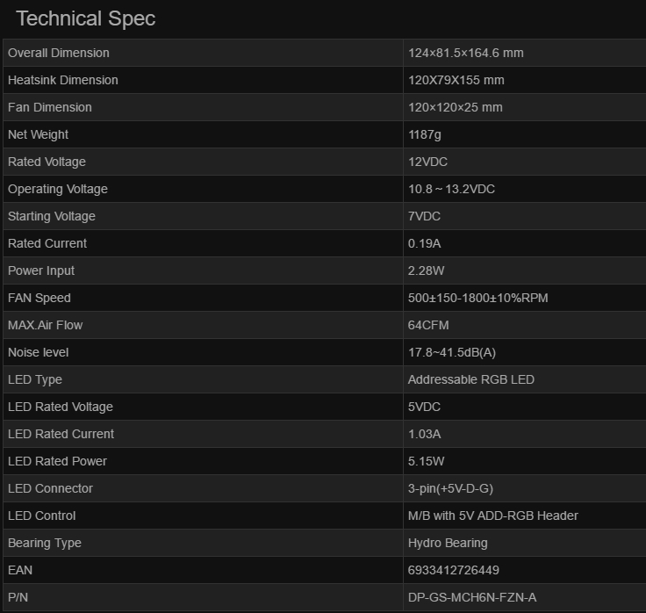Click the Power Input 2.28W cell
646x613 pixels.
click(426, 270)
